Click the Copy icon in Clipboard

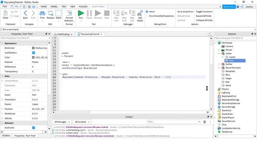click(x=12, y=16)
